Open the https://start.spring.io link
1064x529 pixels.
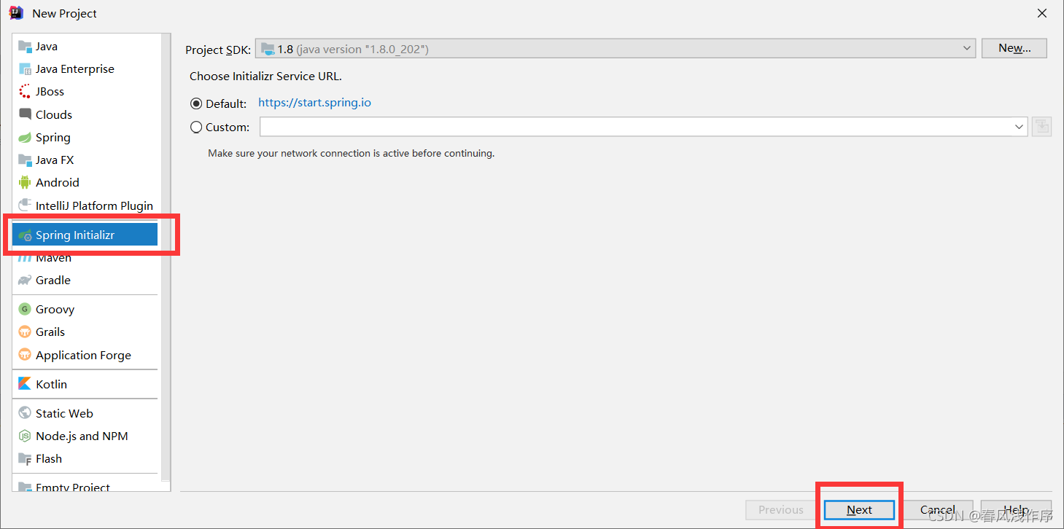point(314,103)
